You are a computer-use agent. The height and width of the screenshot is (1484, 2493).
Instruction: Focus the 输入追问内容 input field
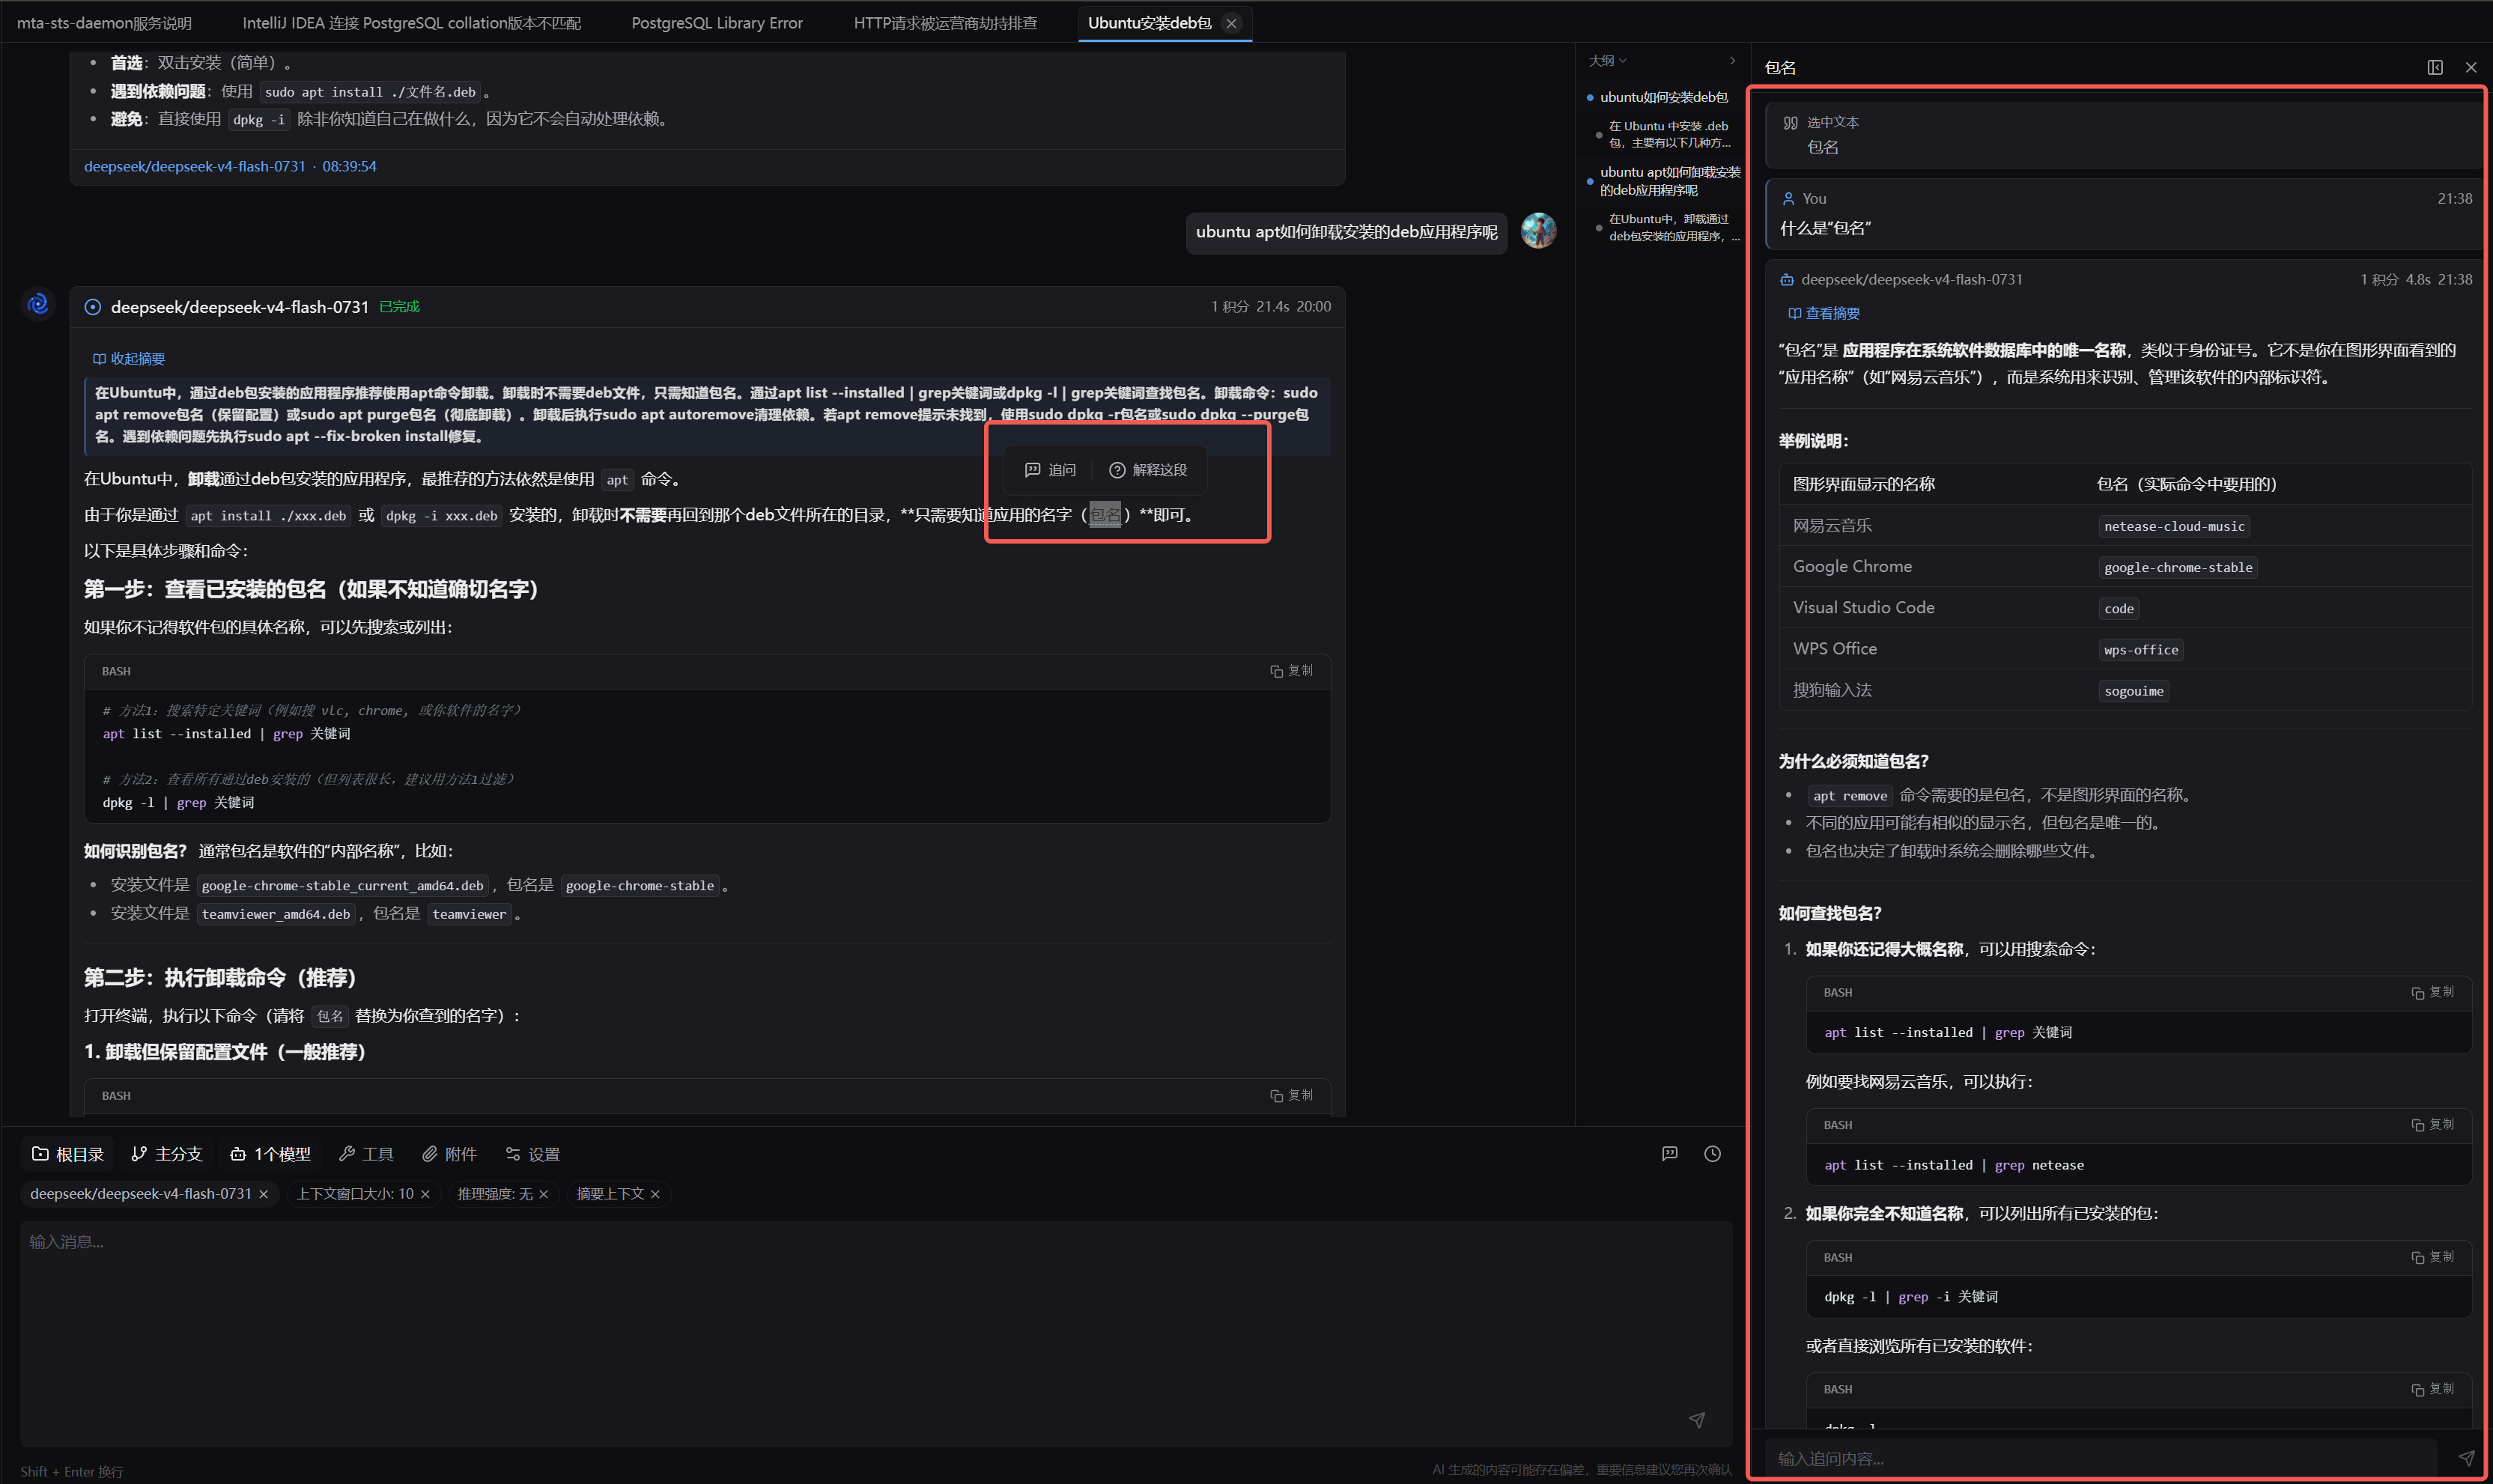tap(2100, 1458)
